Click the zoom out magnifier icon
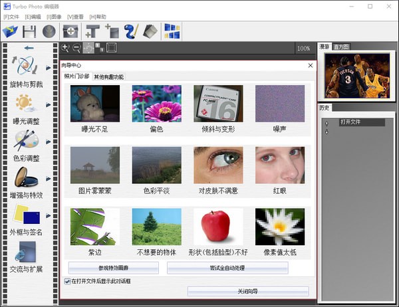The height and width of the screenshot is (307, 399). click(x=76, y=48)
